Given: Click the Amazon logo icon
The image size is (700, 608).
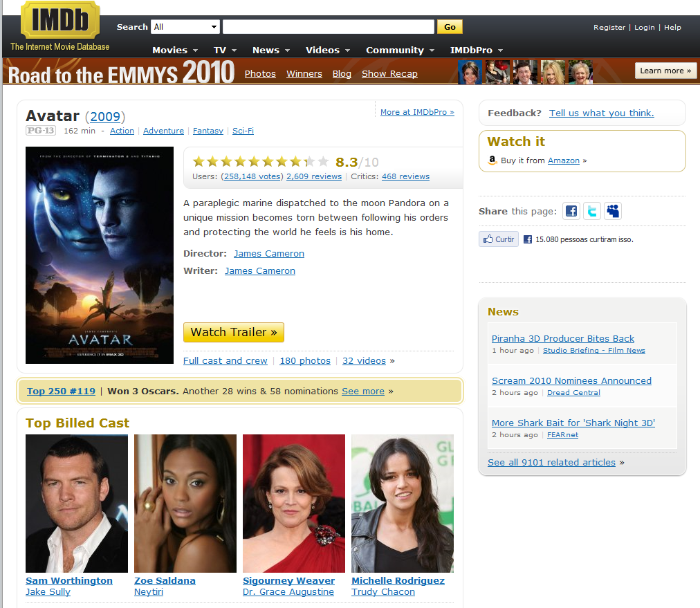Looking at the screenshot, I should 492,160.
